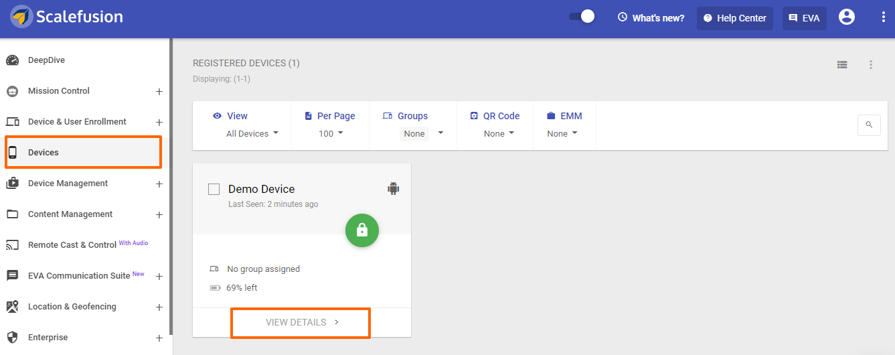Click the Location & Geofencing map icon
895x355 pixels.
[x=13, y=307]
